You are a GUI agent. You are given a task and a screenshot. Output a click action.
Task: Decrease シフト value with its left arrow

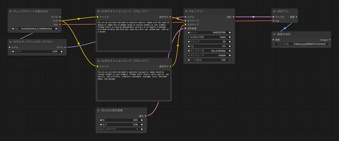[x=13, y=52]
